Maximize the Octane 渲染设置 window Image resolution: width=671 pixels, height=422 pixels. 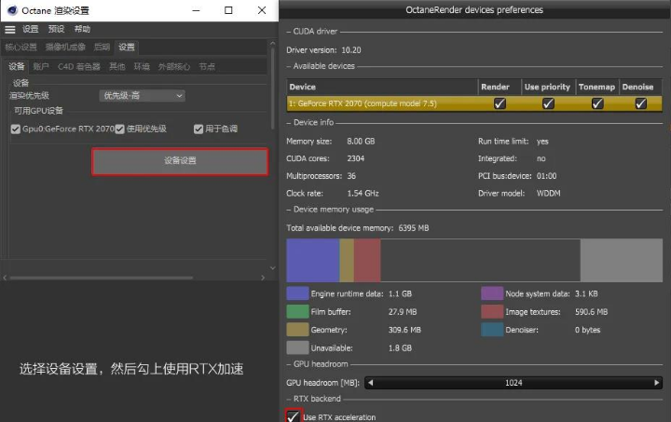[228, 10]
